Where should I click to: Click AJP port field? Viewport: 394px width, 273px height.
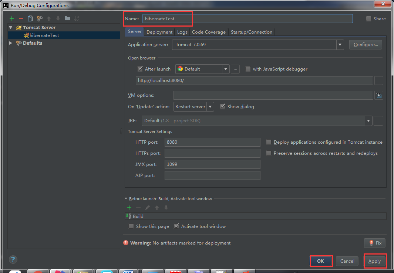click(x=212, y=175)
